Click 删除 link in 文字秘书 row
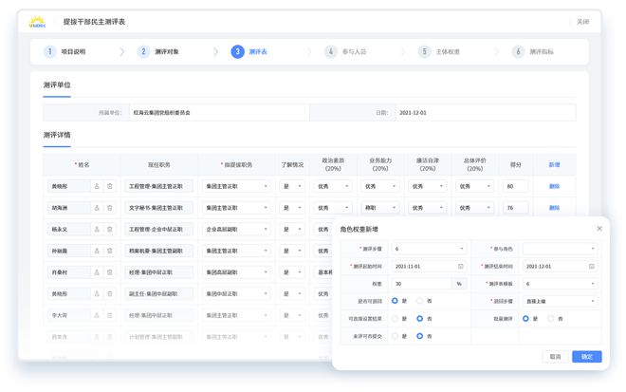 click(554, 208)
